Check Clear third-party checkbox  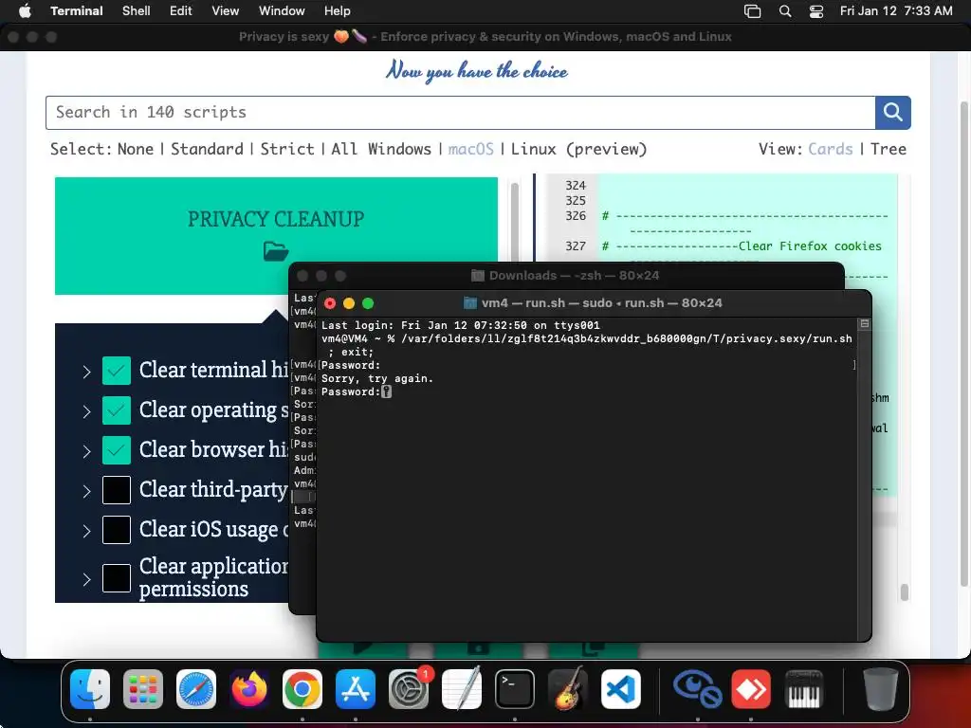point(117,490)
